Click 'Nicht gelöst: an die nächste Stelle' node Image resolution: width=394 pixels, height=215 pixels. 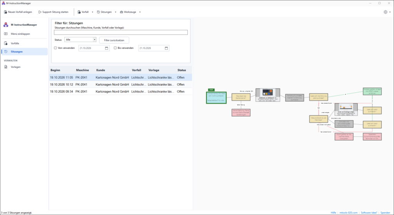click(344, 136)
